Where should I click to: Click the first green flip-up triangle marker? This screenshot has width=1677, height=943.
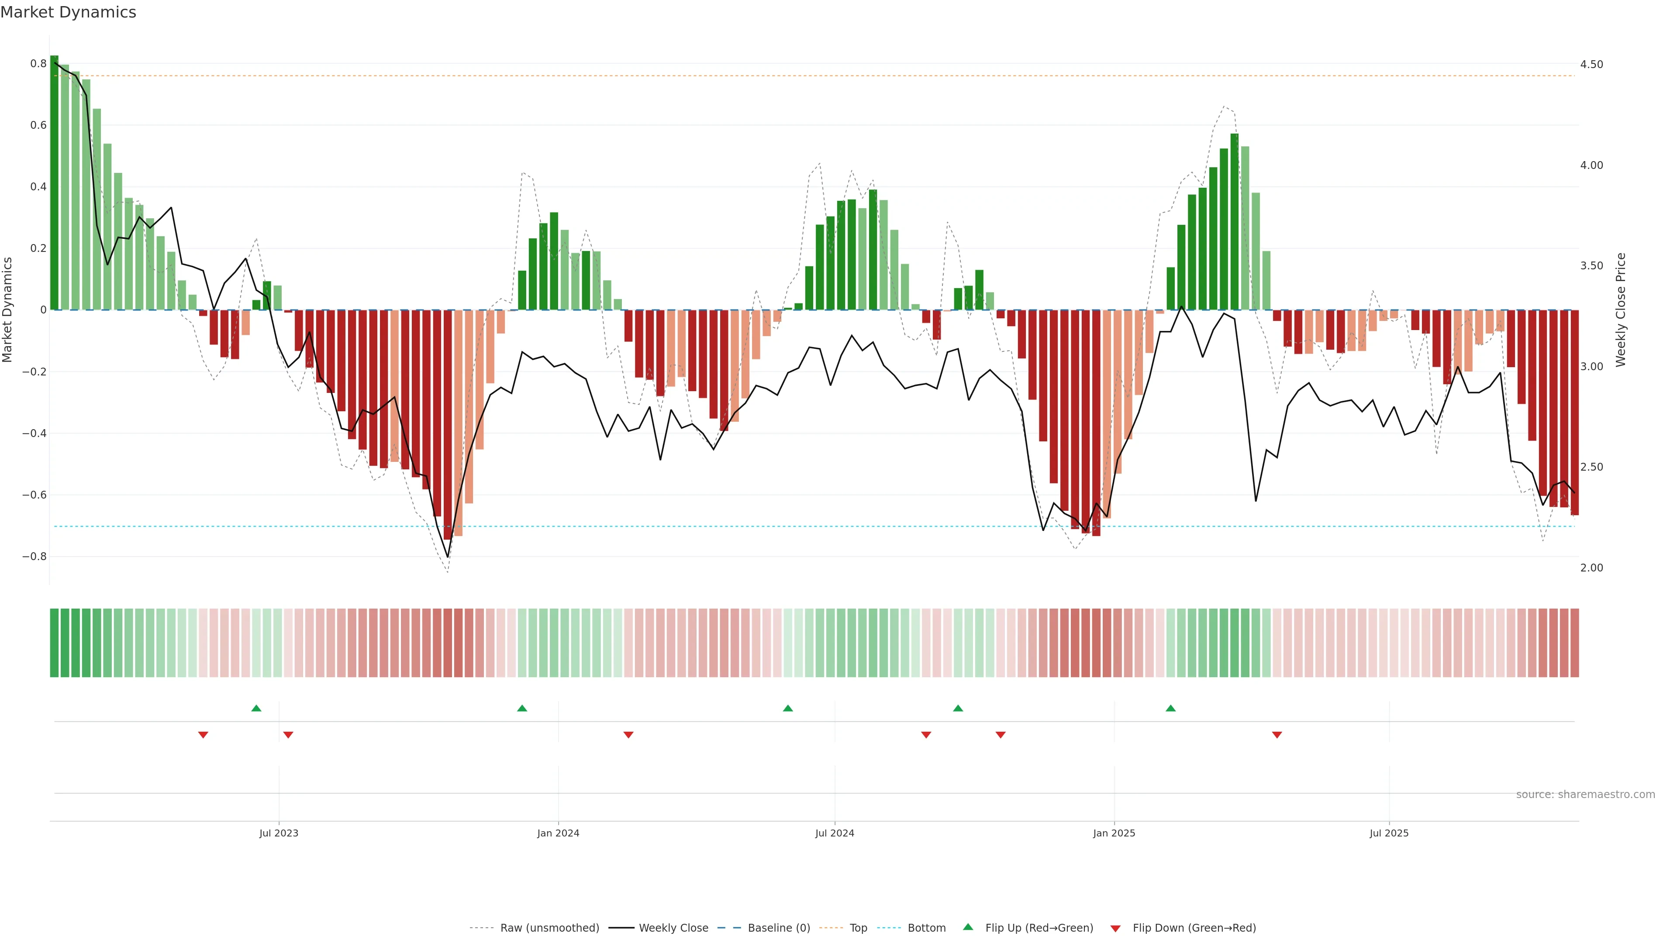coord(256,708)
